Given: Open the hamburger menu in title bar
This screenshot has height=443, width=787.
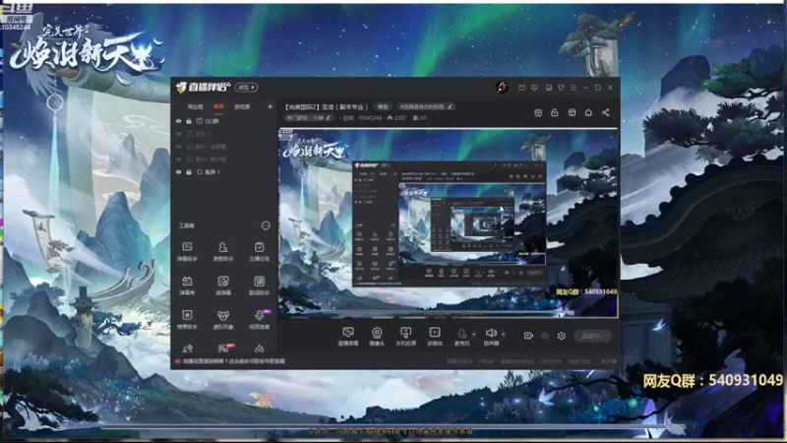Looking at the screenshot, I should click(x=574, y=88).
